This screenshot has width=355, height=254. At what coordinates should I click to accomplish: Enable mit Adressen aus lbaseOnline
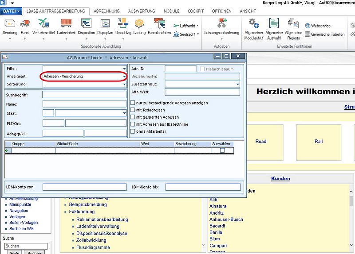[133, 124]
